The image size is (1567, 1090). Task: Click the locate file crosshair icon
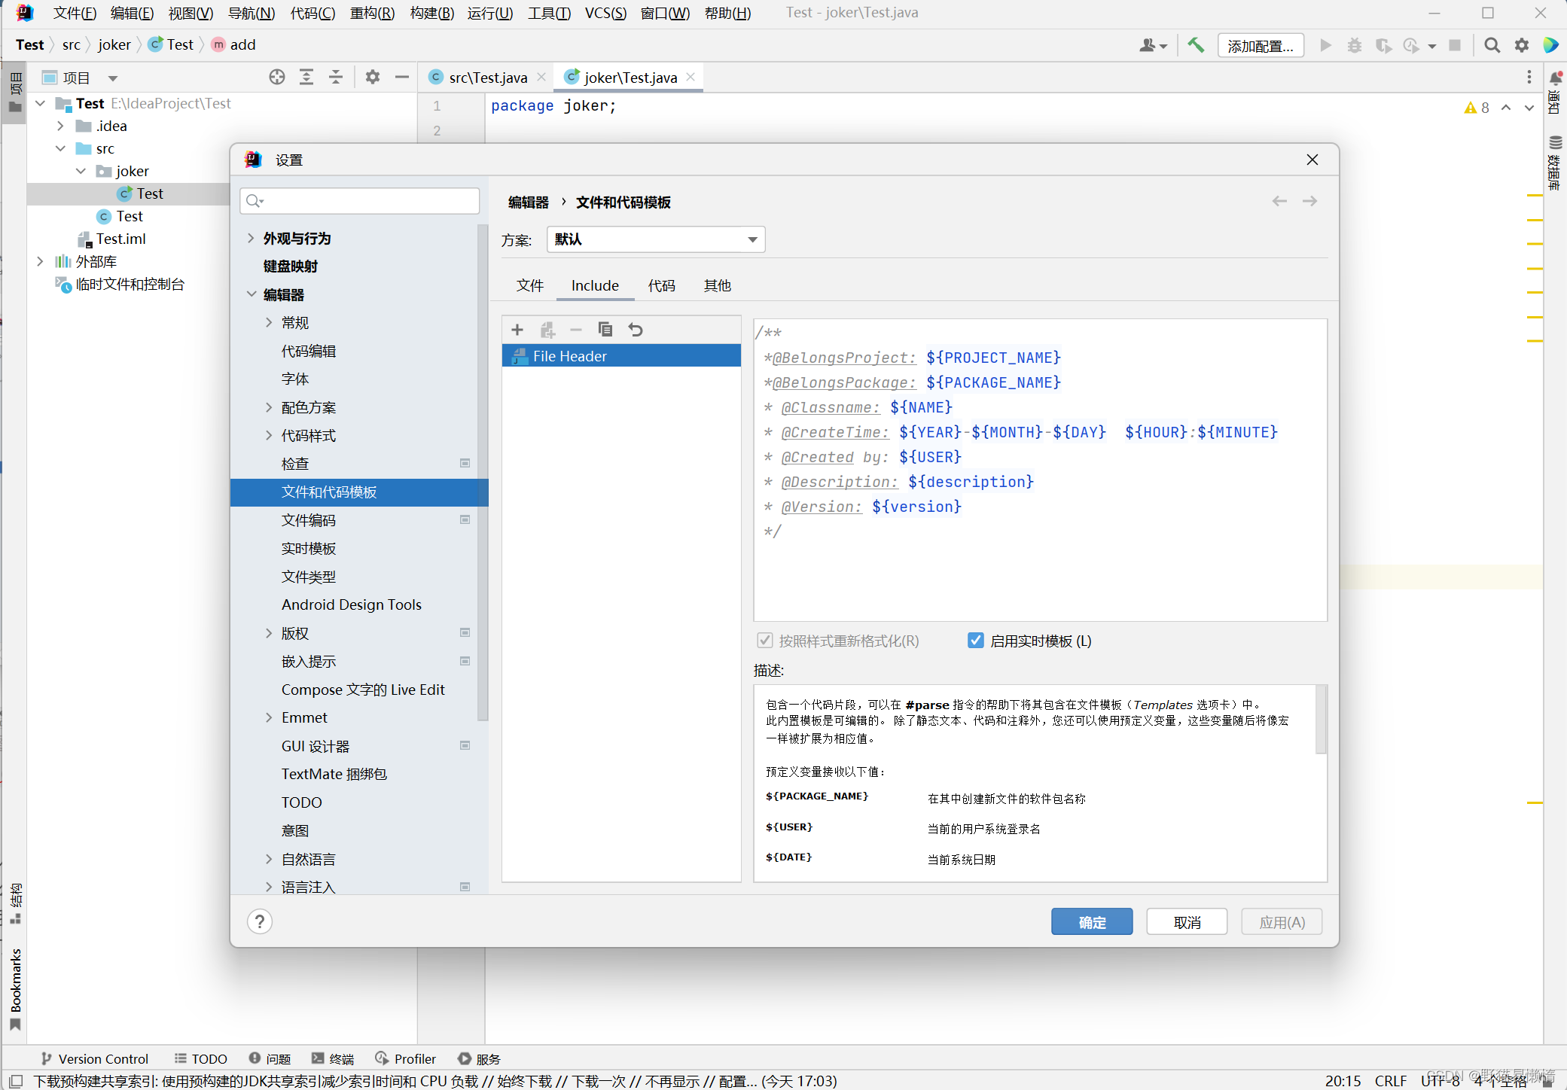(277, 78)
